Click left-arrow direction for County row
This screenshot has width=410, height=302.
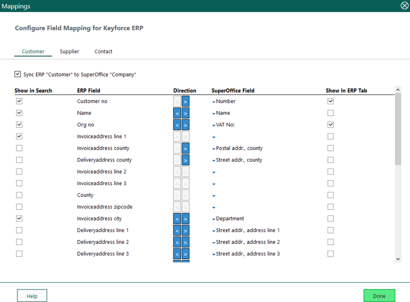coord(177,195)
